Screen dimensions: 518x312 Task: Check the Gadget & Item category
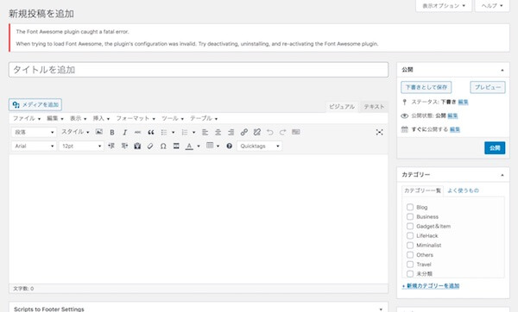click(x=410, y=227)
